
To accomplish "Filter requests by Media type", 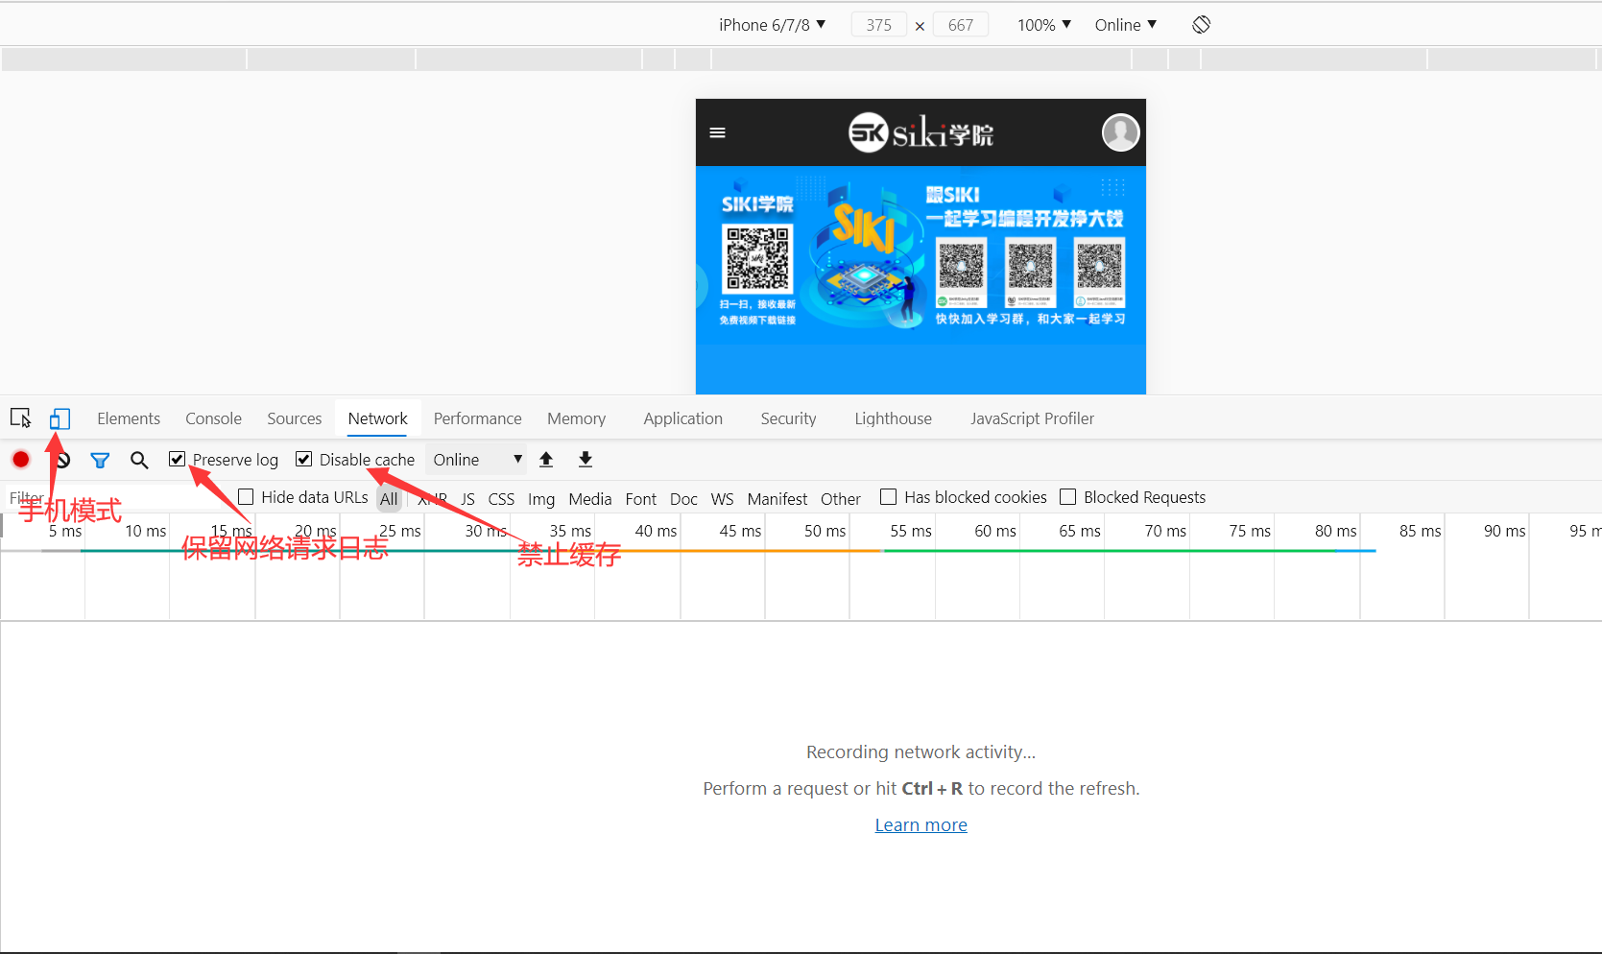I will [590, 499].
